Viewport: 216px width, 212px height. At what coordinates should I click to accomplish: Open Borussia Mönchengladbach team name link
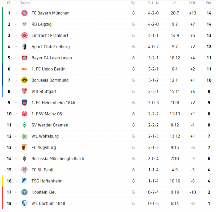58,159
